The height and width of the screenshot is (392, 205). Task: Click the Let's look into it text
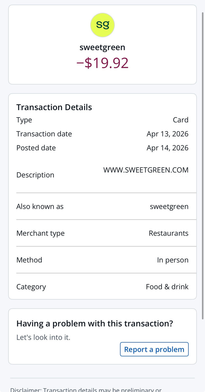[x=43, y=337]
